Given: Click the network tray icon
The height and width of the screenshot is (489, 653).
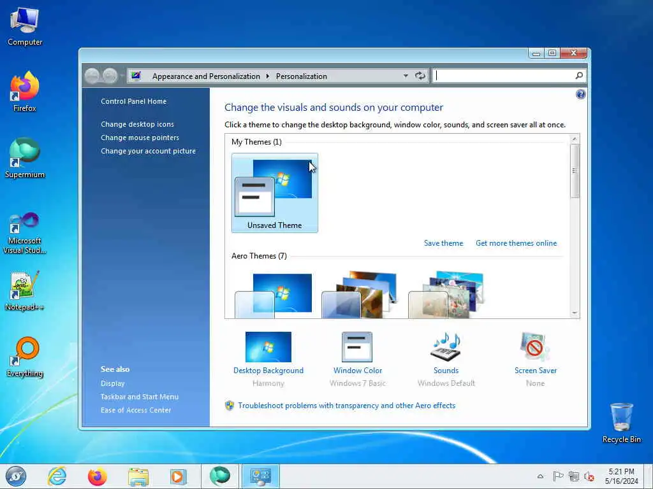Looking at the screenshot, I should click(573, 476).
